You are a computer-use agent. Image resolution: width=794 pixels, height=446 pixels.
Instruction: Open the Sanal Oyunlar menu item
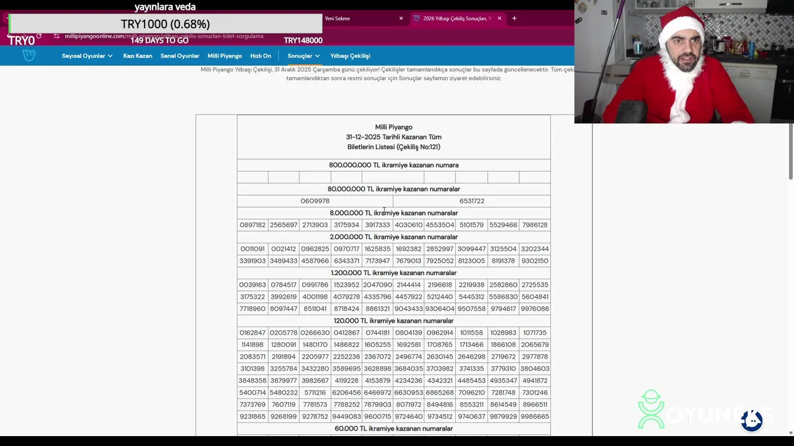(x=180, y=56)
